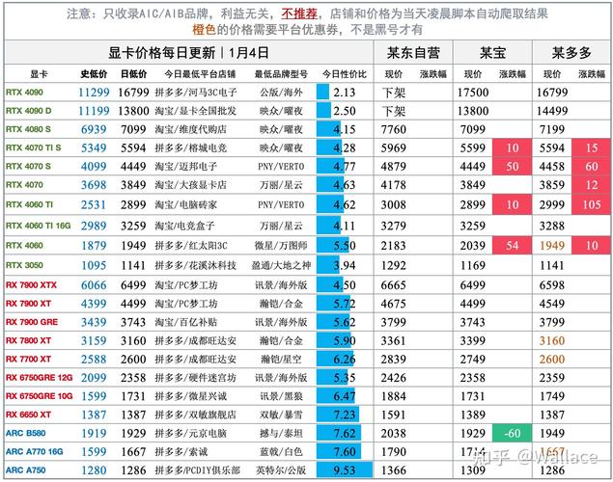
Task: Click the orange 橙色 word in the note
Action: pos(204,30)
